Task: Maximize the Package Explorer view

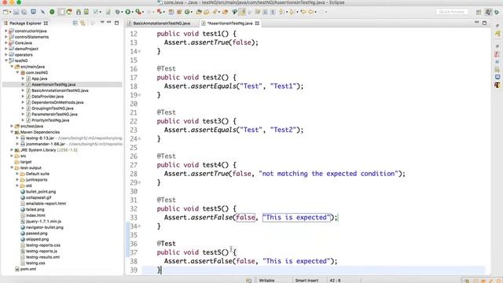Action: click(117, 23)
